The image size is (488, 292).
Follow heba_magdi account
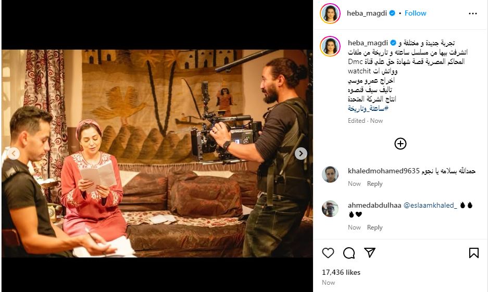[x=415, y=13]
